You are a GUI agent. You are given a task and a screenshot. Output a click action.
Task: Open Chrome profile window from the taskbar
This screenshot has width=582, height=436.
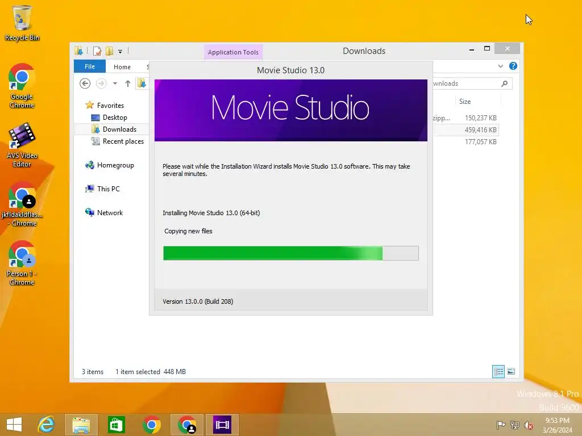click(186, 425)
